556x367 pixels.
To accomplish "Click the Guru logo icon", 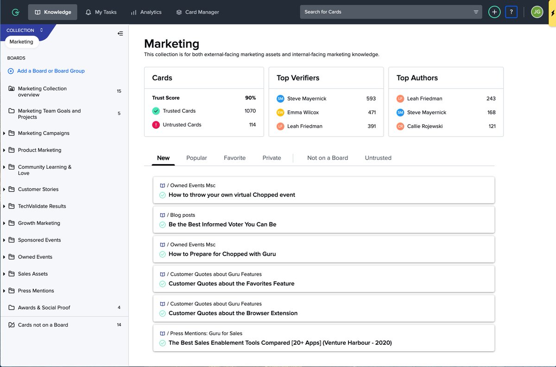I will coord(16,12).
